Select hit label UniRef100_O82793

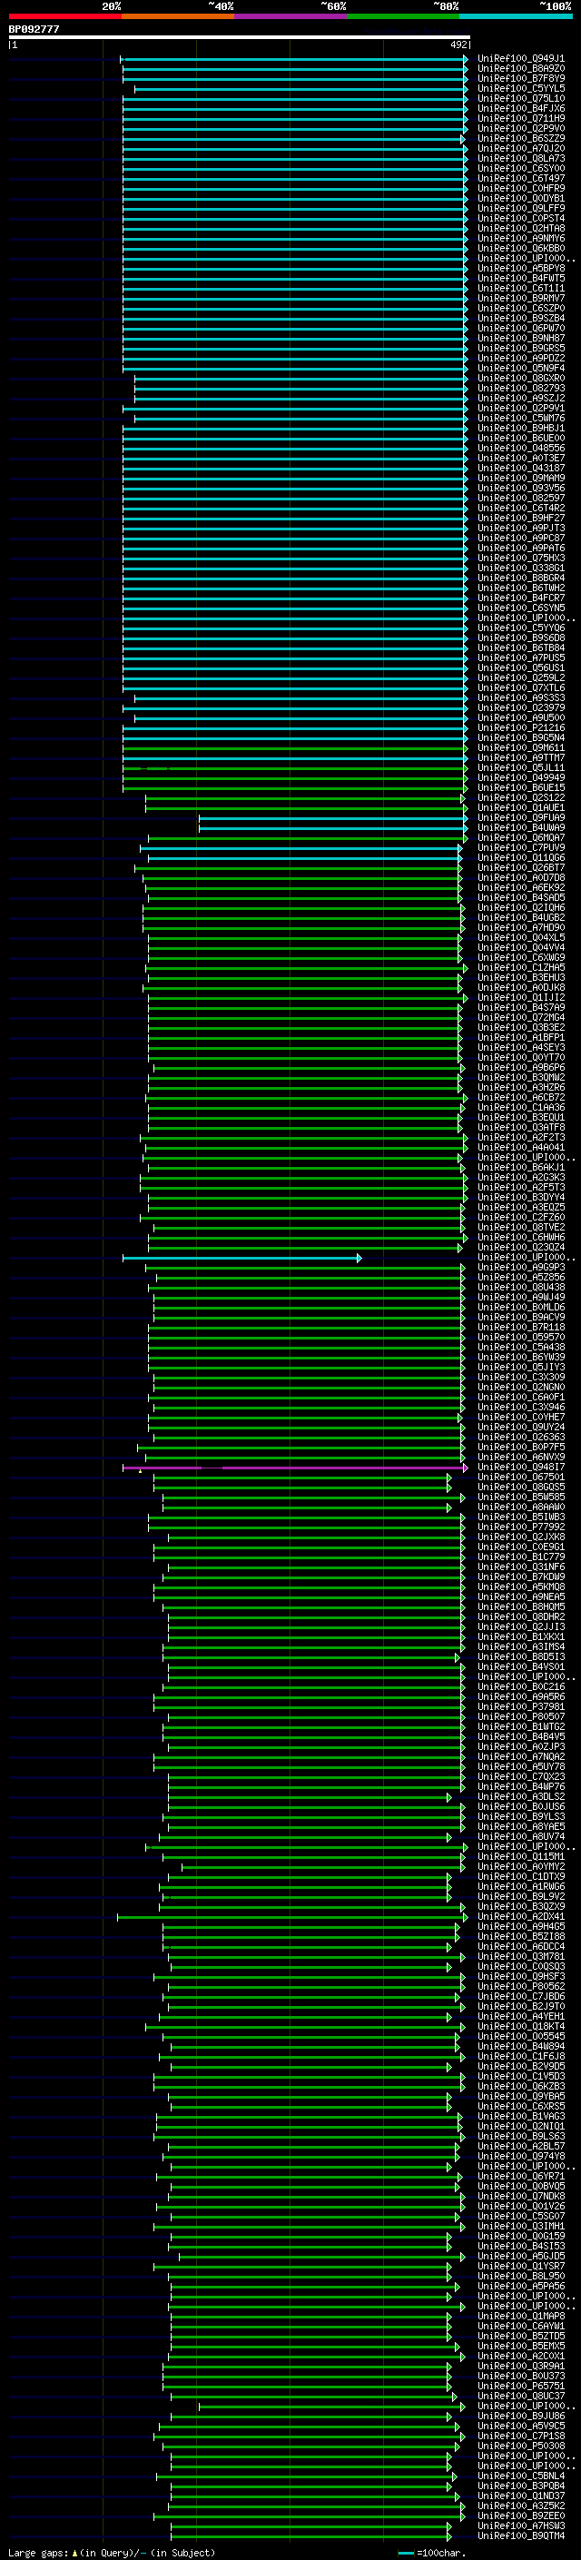point(521,389)
